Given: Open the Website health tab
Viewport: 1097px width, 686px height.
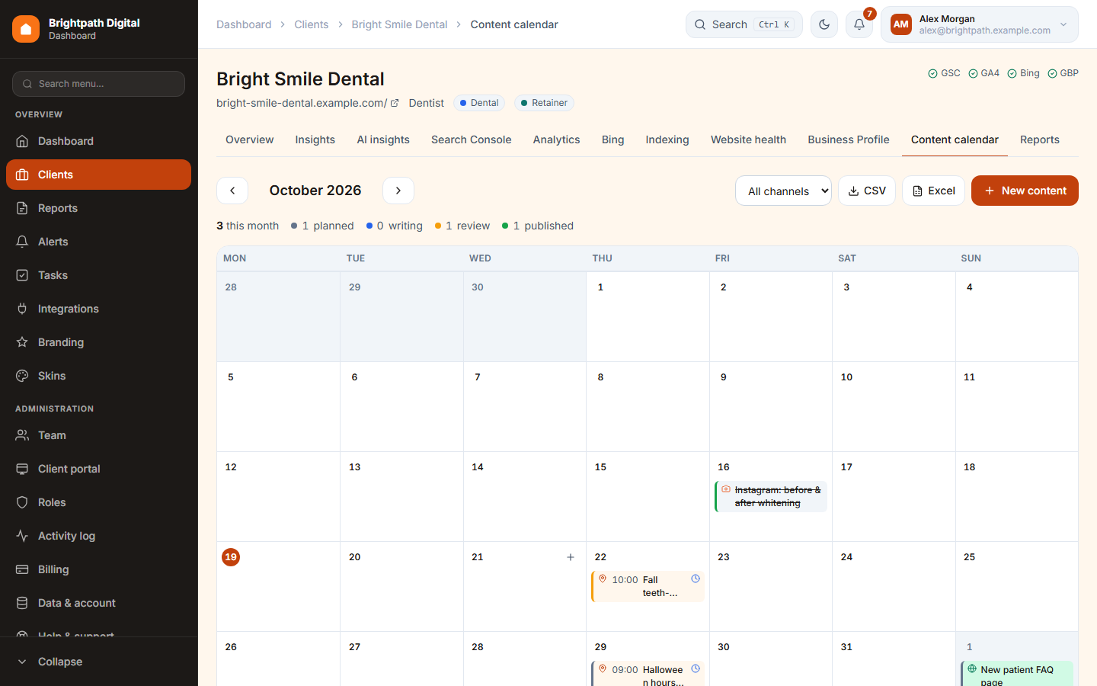Looking at the screenshot, I should [748, 139].
